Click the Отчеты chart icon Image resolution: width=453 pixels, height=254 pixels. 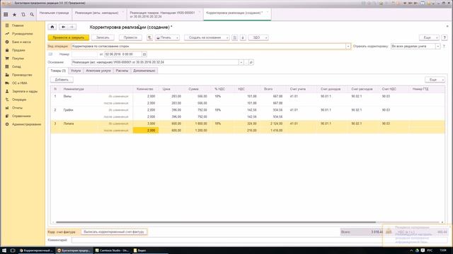click(x=7, y=108)
